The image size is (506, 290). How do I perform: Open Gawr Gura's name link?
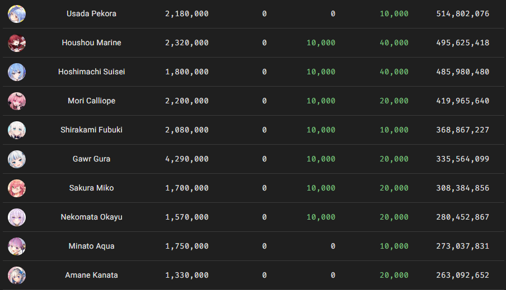pos(91,159)
